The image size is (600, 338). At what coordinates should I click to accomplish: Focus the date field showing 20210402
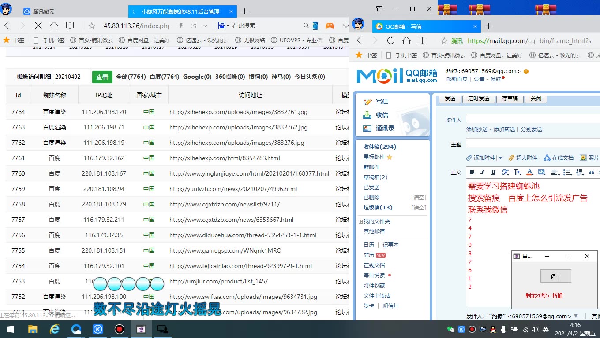[x=71, y=77]
